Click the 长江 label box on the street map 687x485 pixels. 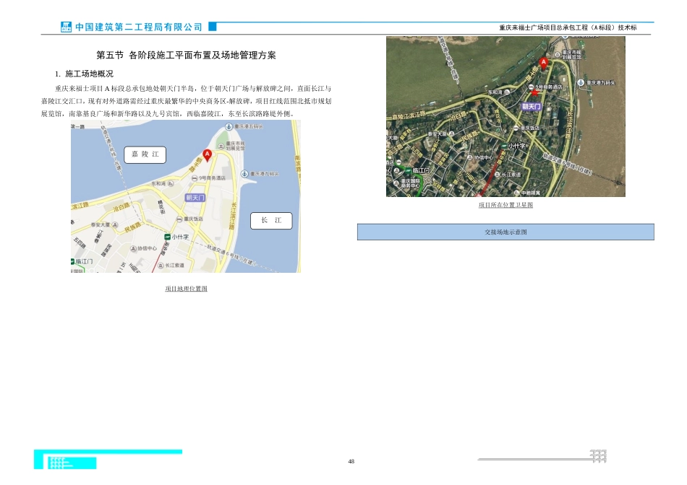271,220
